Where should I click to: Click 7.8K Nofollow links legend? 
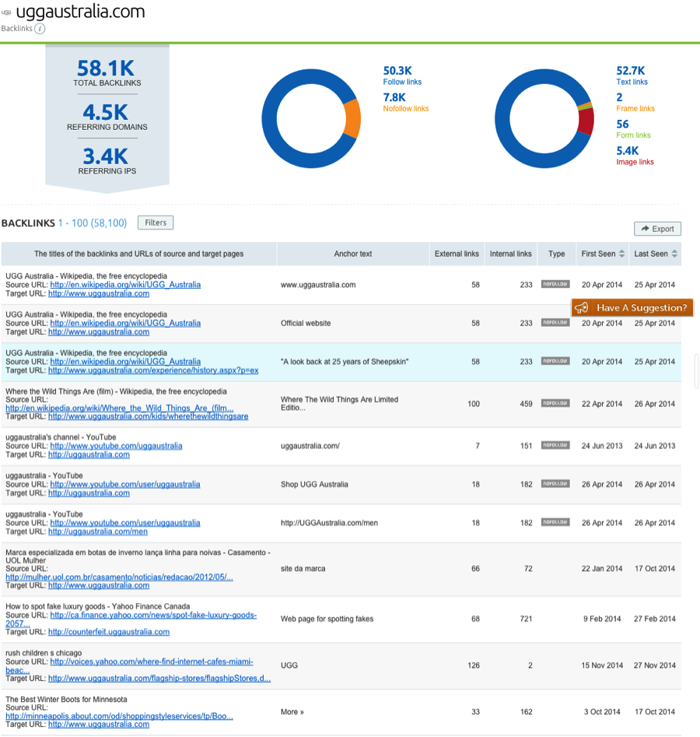click(x=406, y=103)
